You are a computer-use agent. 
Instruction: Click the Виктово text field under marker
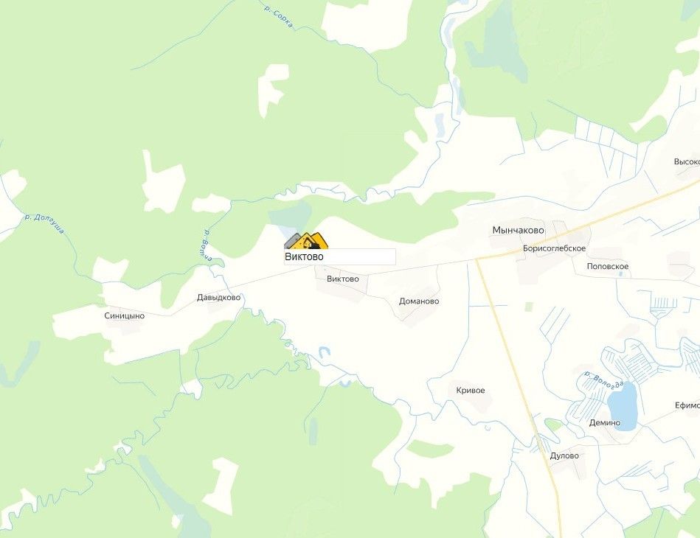(340, 257)
